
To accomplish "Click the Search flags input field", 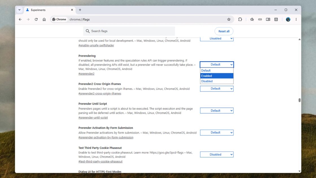I will click(129, 31).
